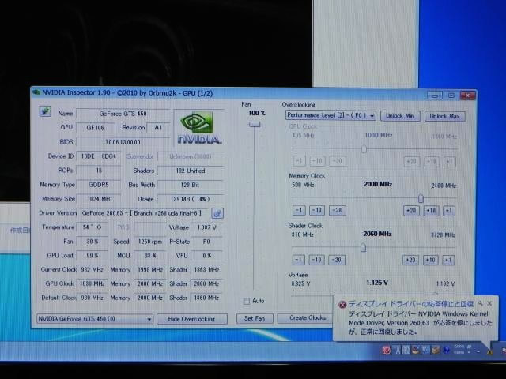This screenshot has width=506, height=379.
Task: Click the NVIDIA Inspector title bar icon
Action: point(36,92)
